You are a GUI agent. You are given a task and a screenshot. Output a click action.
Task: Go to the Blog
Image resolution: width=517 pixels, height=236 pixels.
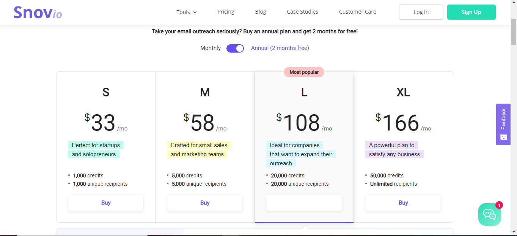coord(261,12)
